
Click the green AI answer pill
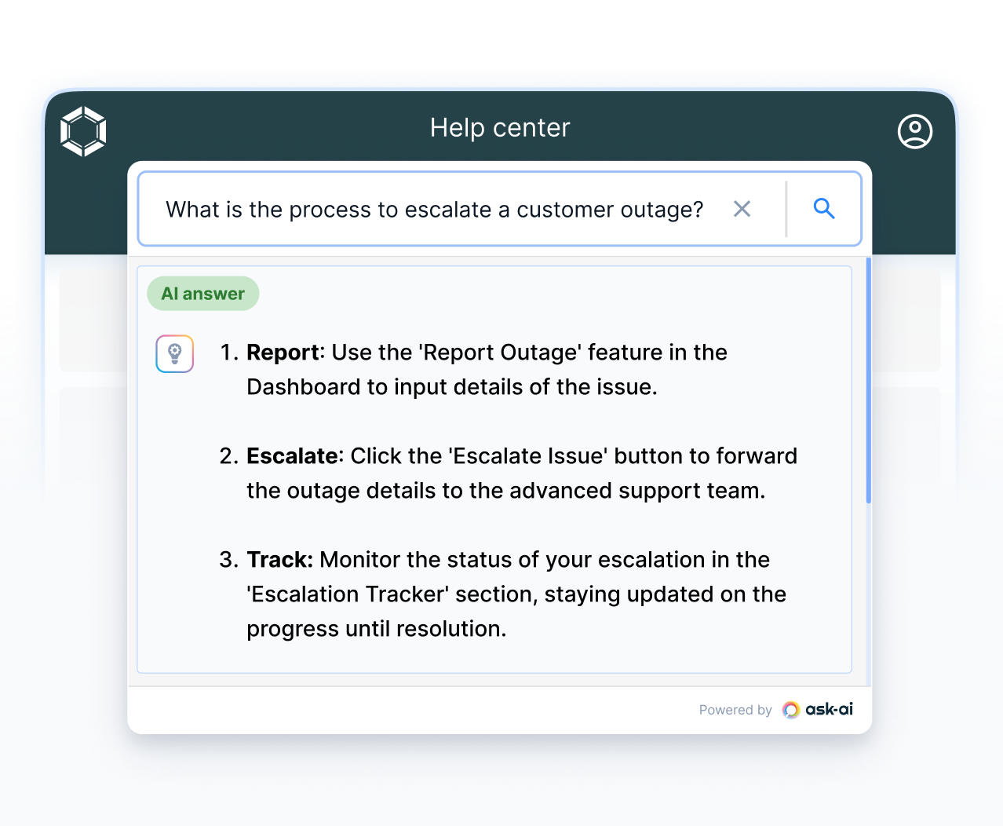[x=202, y=293]
